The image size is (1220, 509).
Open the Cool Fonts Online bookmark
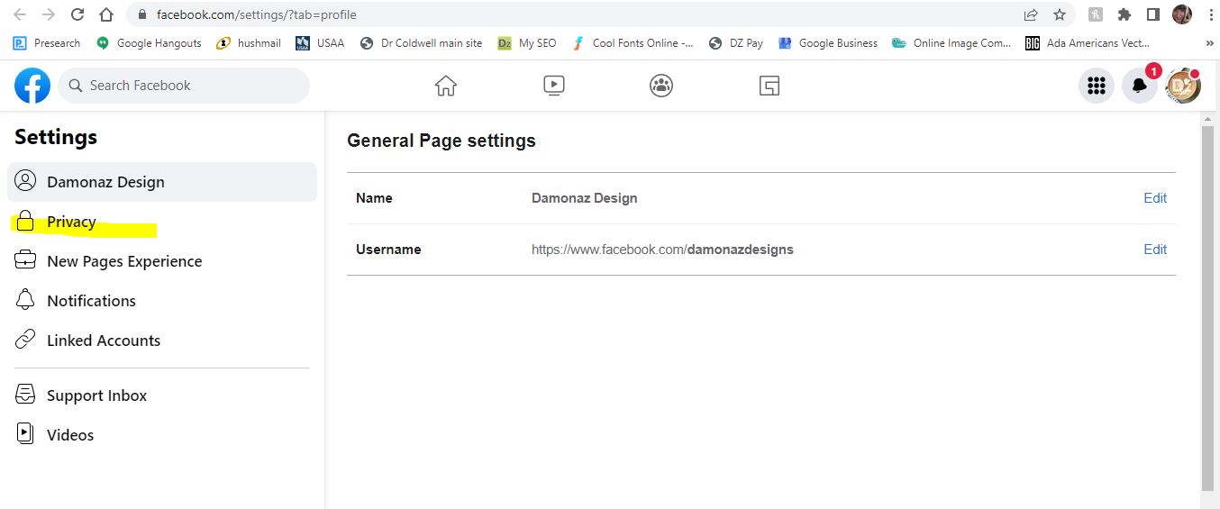click(633, 43)
